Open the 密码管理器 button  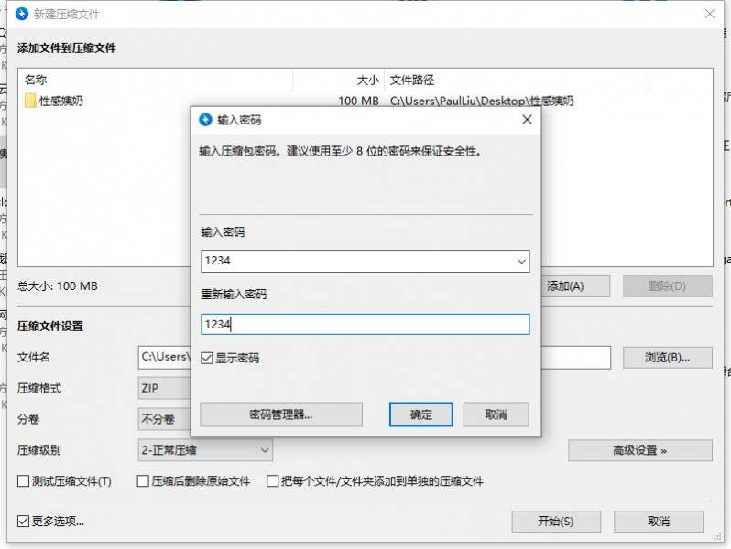pyautogui.click(x=280, y=414)
